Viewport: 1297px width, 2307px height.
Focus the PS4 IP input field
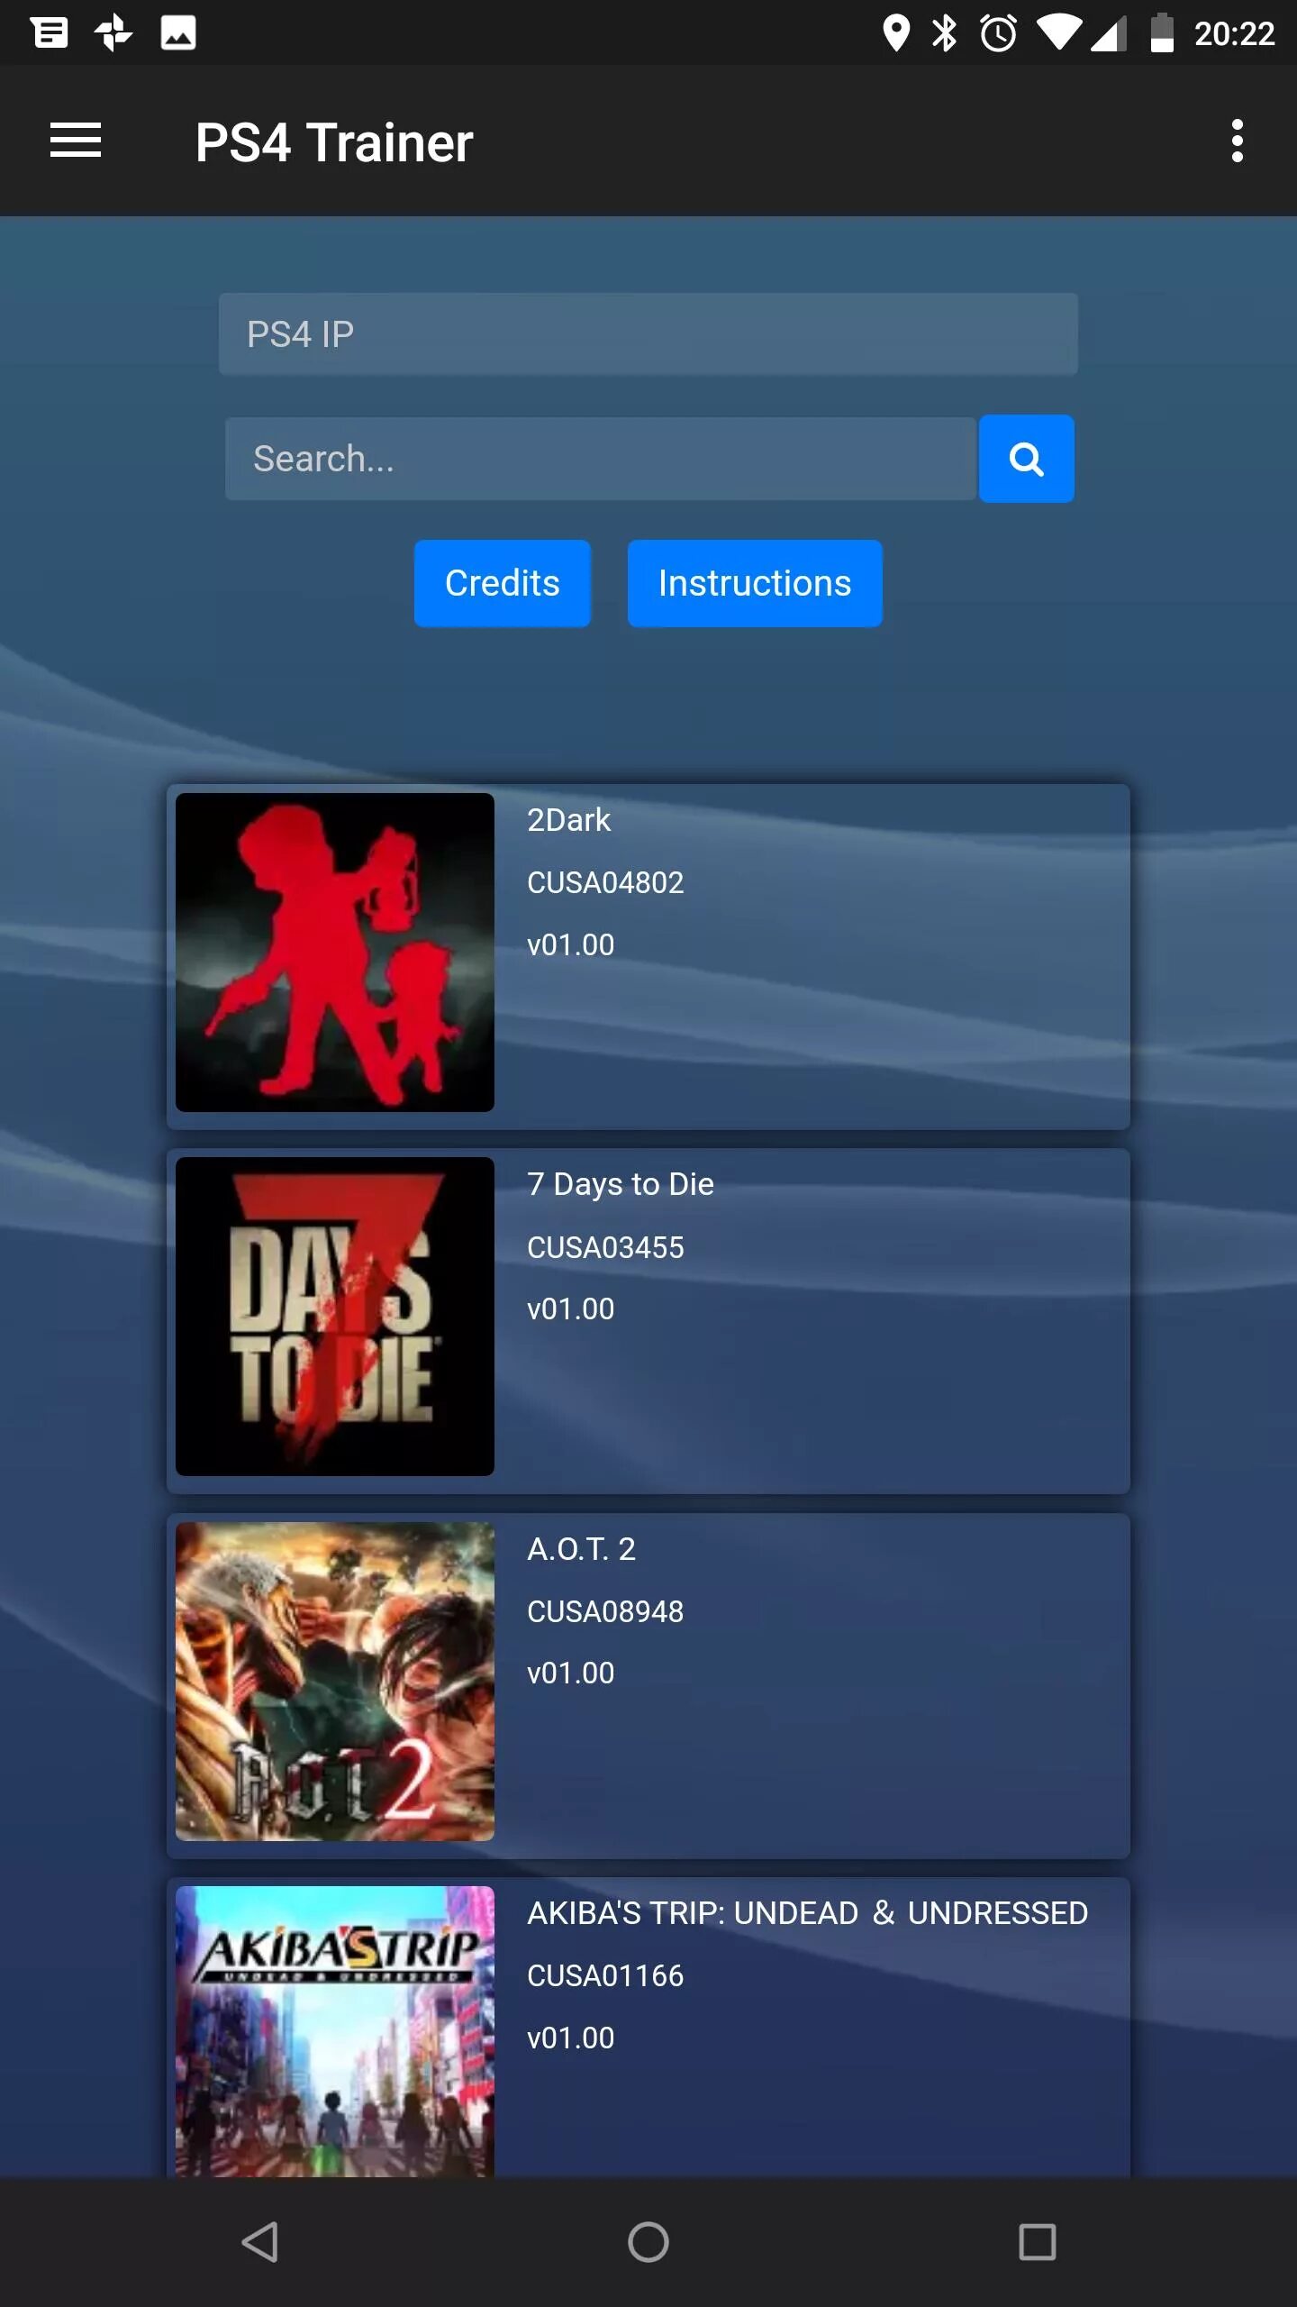click(648, 333)
